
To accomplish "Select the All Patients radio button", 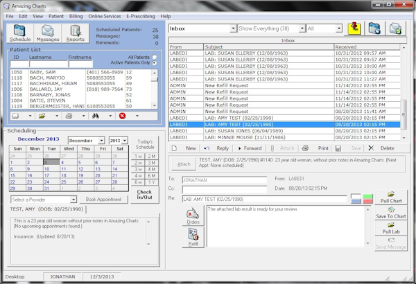I will pyautogui.click(x=155, y=57).
